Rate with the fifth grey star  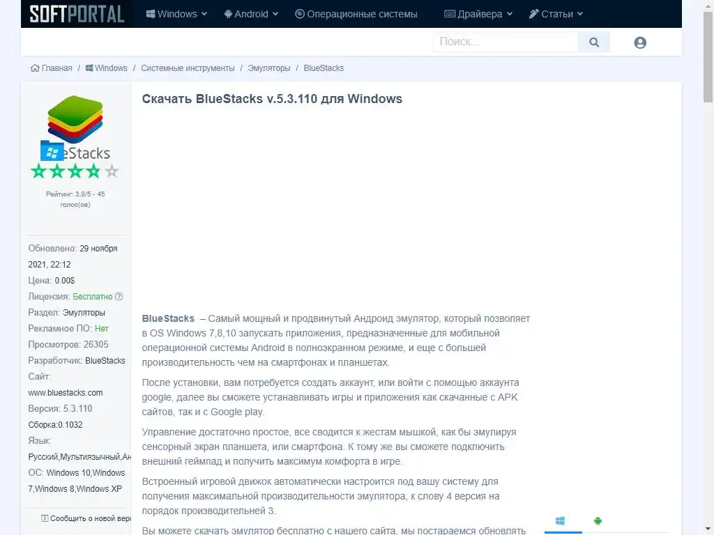(x=112, y=171)
